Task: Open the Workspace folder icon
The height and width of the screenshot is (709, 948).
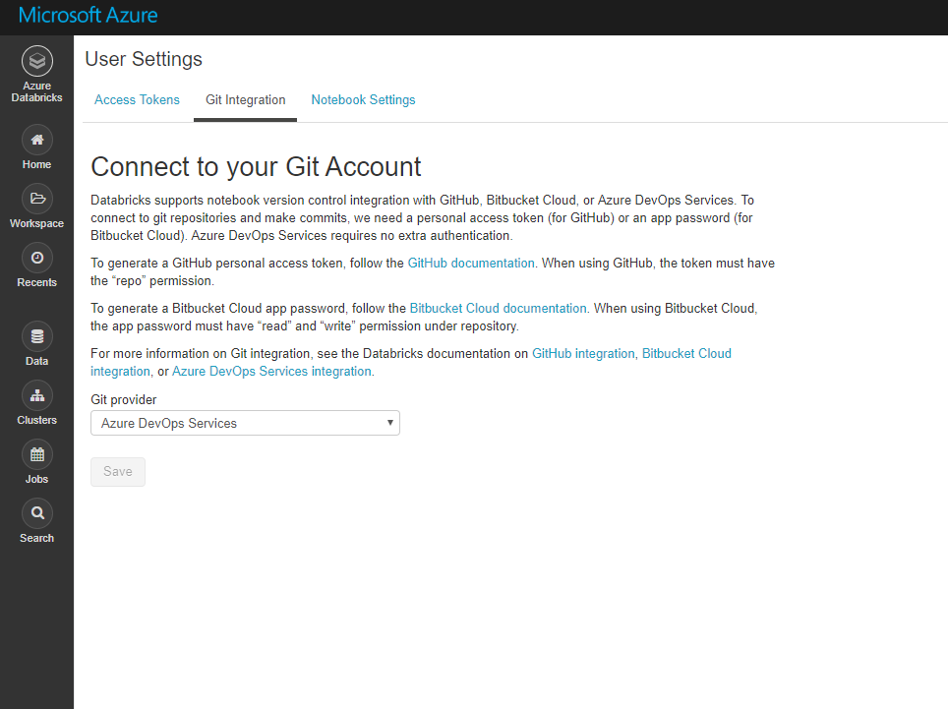Action: coord(37,199)
